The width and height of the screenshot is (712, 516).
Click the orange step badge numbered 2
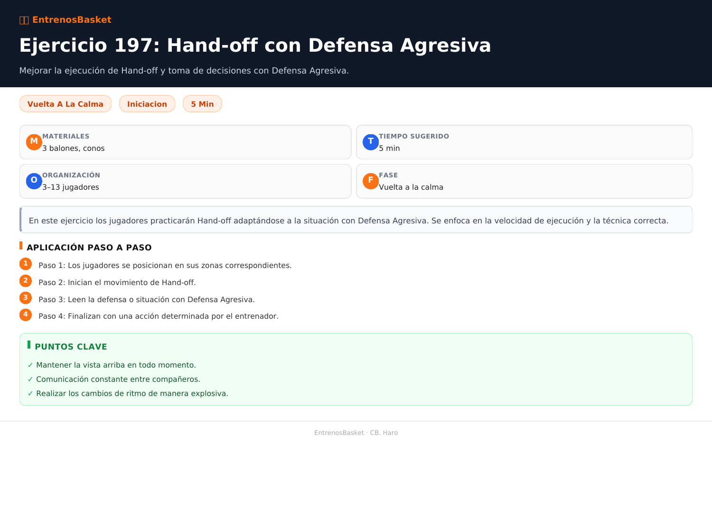coord(26,281)
